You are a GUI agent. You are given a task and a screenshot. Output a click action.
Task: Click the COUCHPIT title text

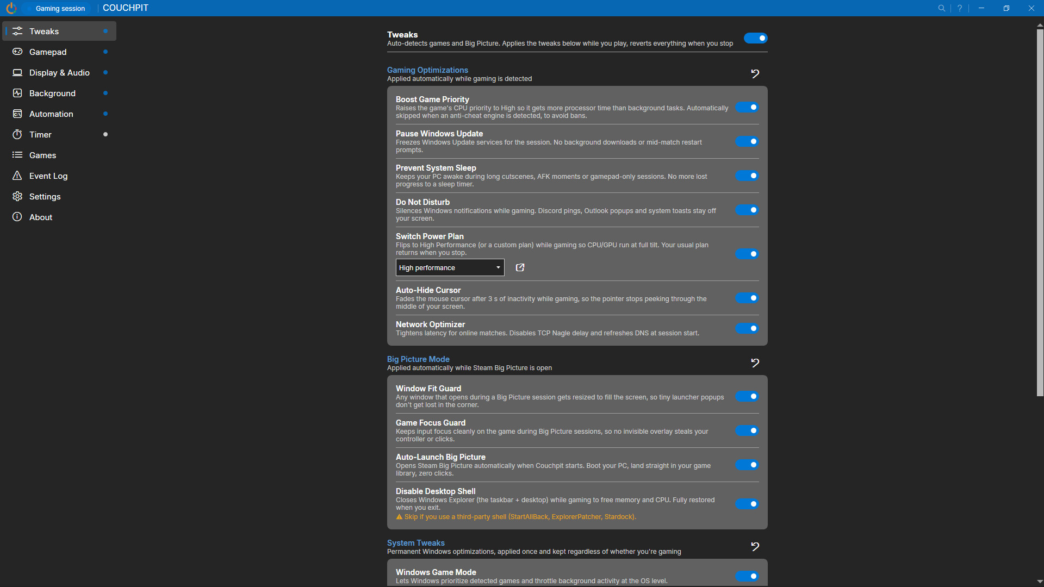click(126, 8)
